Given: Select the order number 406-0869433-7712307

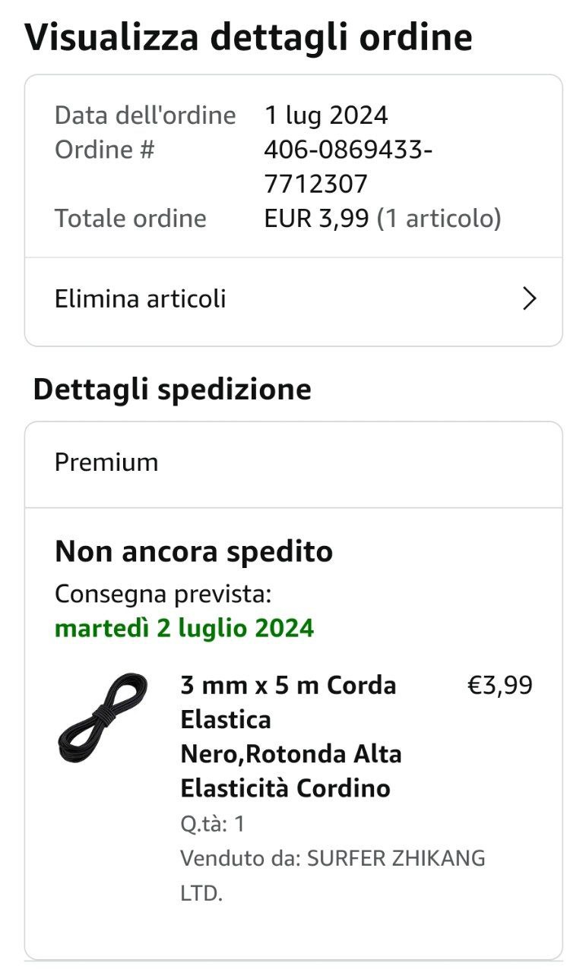Looking at the screenshot, I should 347,166.
